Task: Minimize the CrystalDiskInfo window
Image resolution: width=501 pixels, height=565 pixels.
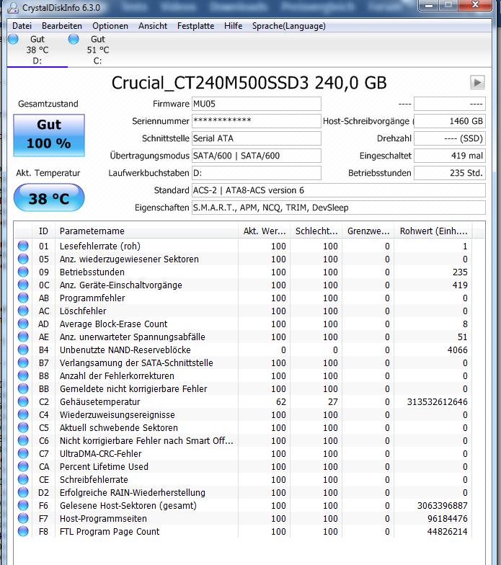Action: 429,6
